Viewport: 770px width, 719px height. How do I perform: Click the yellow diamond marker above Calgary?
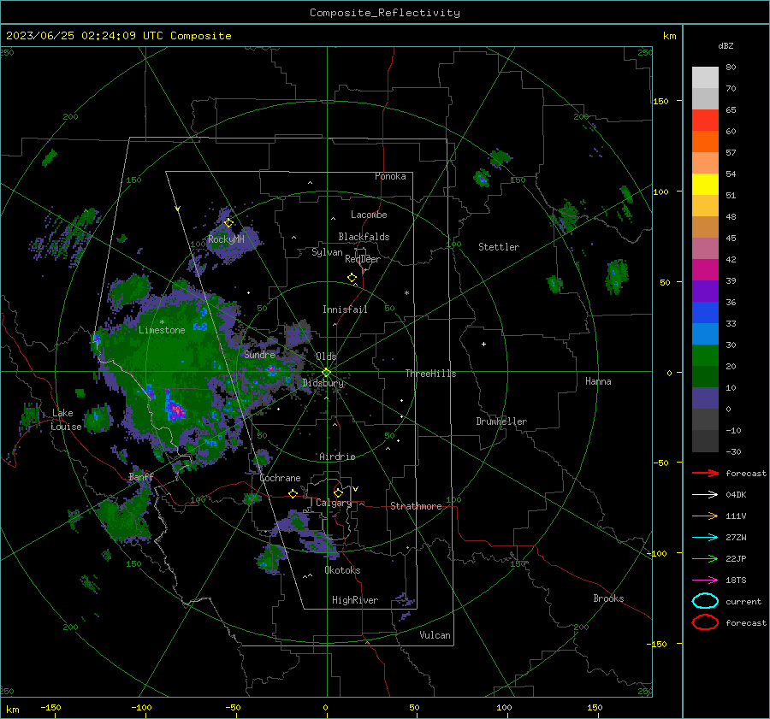click(x=338, y=492)
